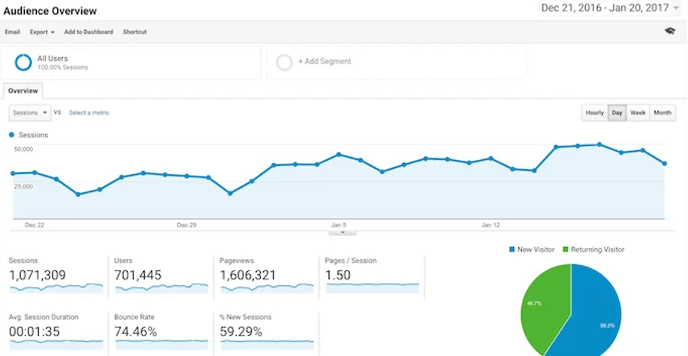Click the Bounce Rate sparkline chart
688x356 pixels.
pos(161,342)
